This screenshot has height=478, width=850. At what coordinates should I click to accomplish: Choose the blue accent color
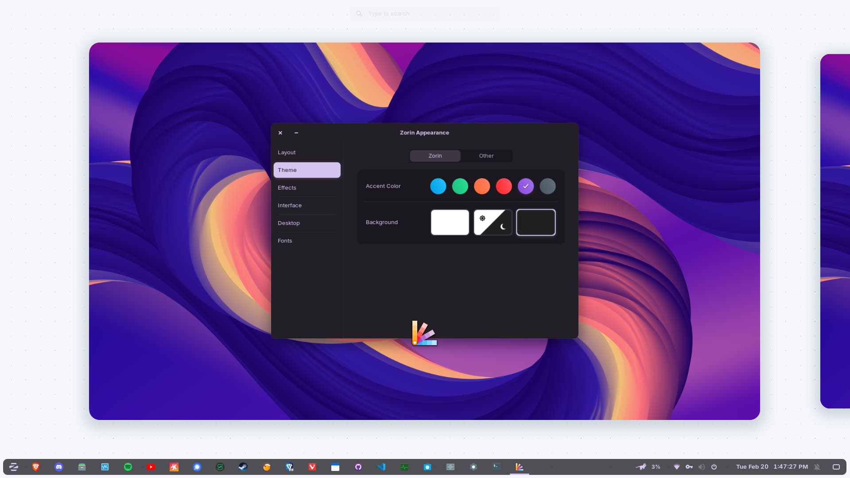click(x=438, y=187)
